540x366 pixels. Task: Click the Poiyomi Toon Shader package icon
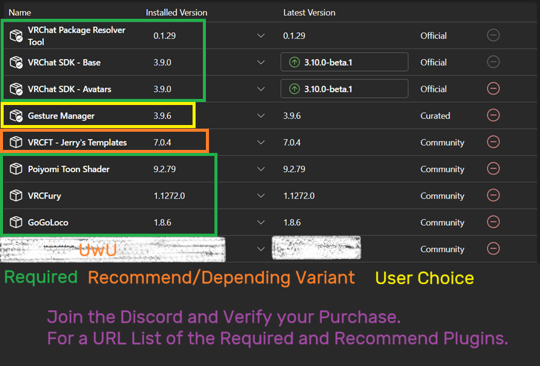click(x=16, y=169)
